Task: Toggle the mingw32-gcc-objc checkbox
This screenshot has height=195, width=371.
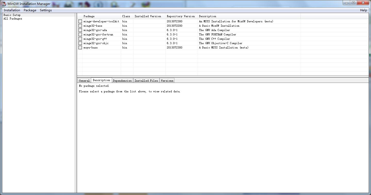Action: pos(80,43)
